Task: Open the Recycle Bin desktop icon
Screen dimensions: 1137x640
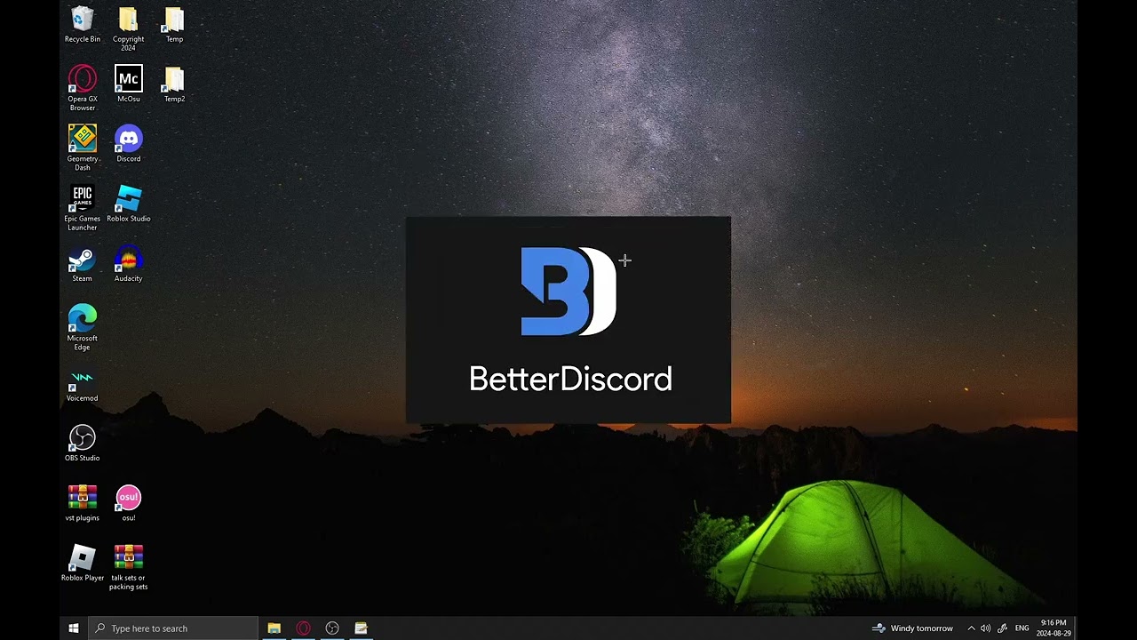Action: pyautogui.click(x=82, y=25)
